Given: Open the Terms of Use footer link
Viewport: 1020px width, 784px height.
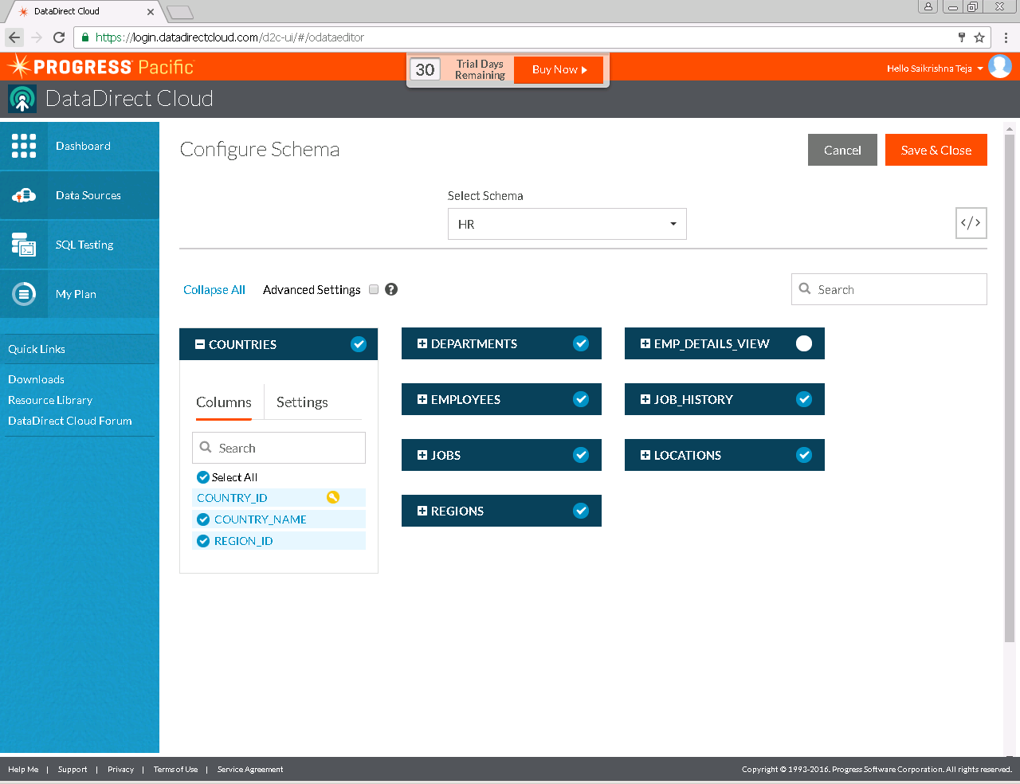Looking at the screenshot, I should pyautogui.click(x=175, y=770).
